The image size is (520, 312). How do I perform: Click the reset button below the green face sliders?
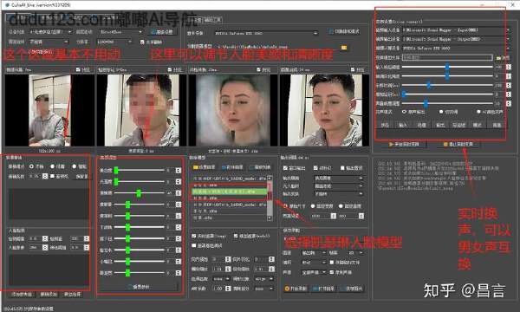(x=139, y=287)
